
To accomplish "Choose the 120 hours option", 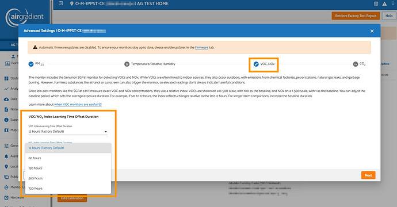I will (68, 168).
